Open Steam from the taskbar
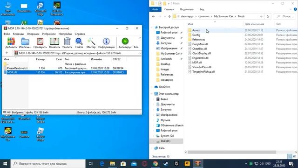Viewport: 298px width, 168px height. (x=166, y=164)
